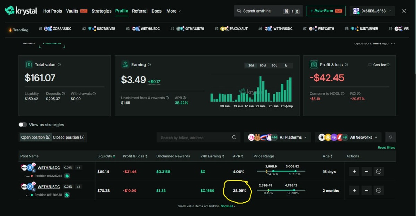Select the 60d chart range
Screen dimensions: 416x216
[x=262, y=65]
